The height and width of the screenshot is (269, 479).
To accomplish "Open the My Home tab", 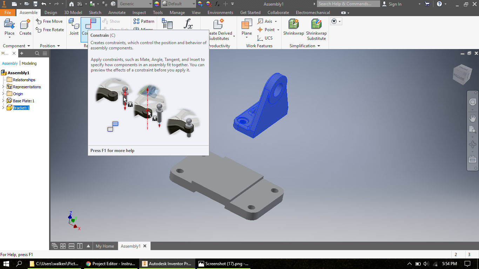I will click(105, 246).
